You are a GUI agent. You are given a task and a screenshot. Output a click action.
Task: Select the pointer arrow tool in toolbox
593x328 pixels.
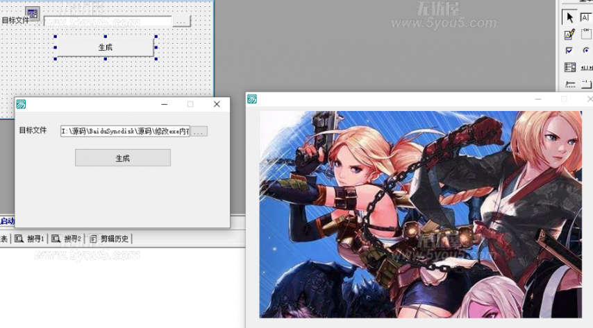[x=569, y=17]
